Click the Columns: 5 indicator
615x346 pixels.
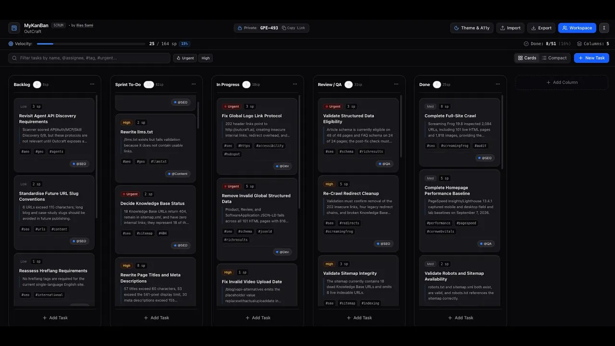tap(593, 44)
